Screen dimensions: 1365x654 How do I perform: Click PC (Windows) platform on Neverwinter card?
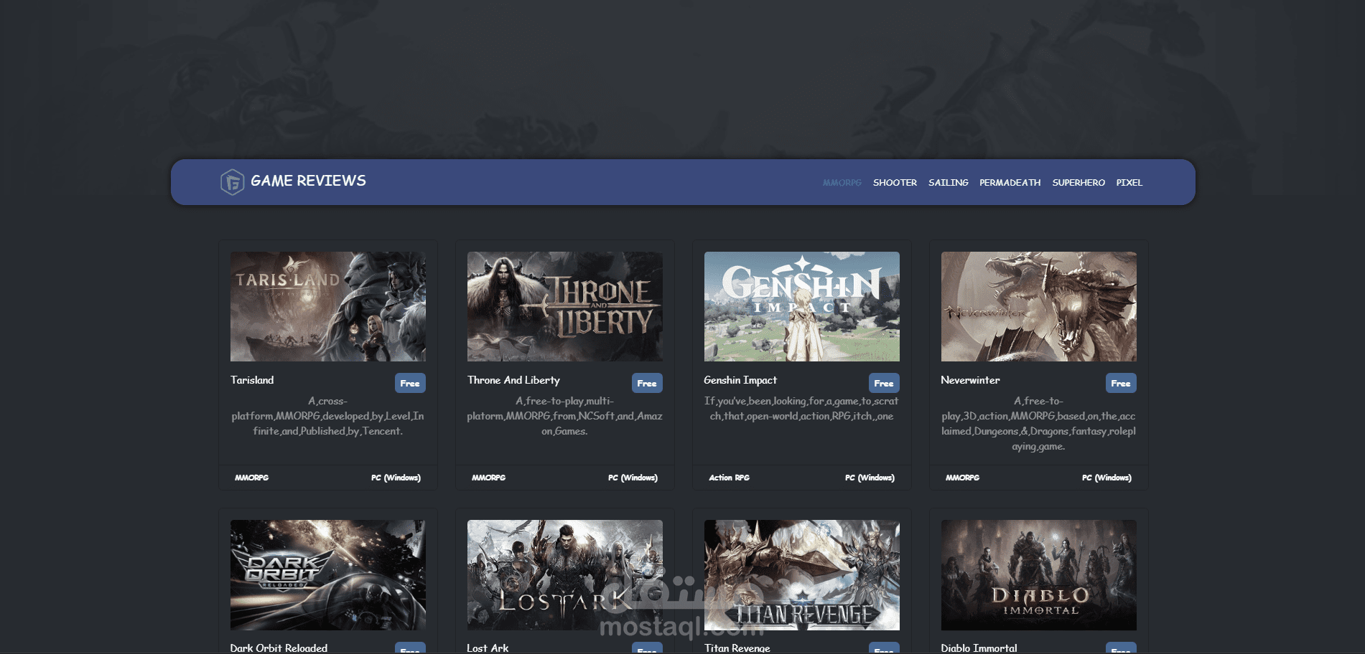(x=1107, y=478)
